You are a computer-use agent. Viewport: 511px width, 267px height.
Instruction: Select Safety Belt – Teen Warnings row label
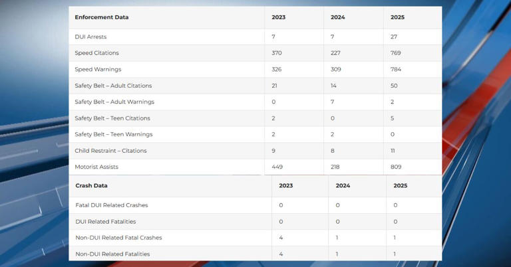pyautogui.click(x=113, y=134)
